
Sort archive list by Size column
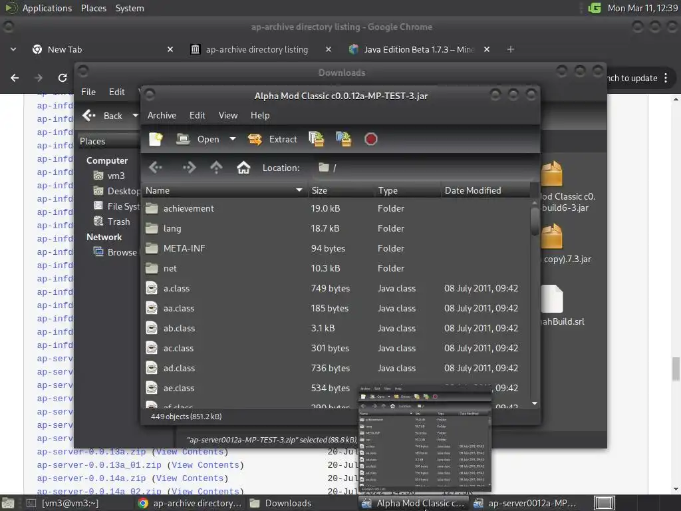coord(341,190)
